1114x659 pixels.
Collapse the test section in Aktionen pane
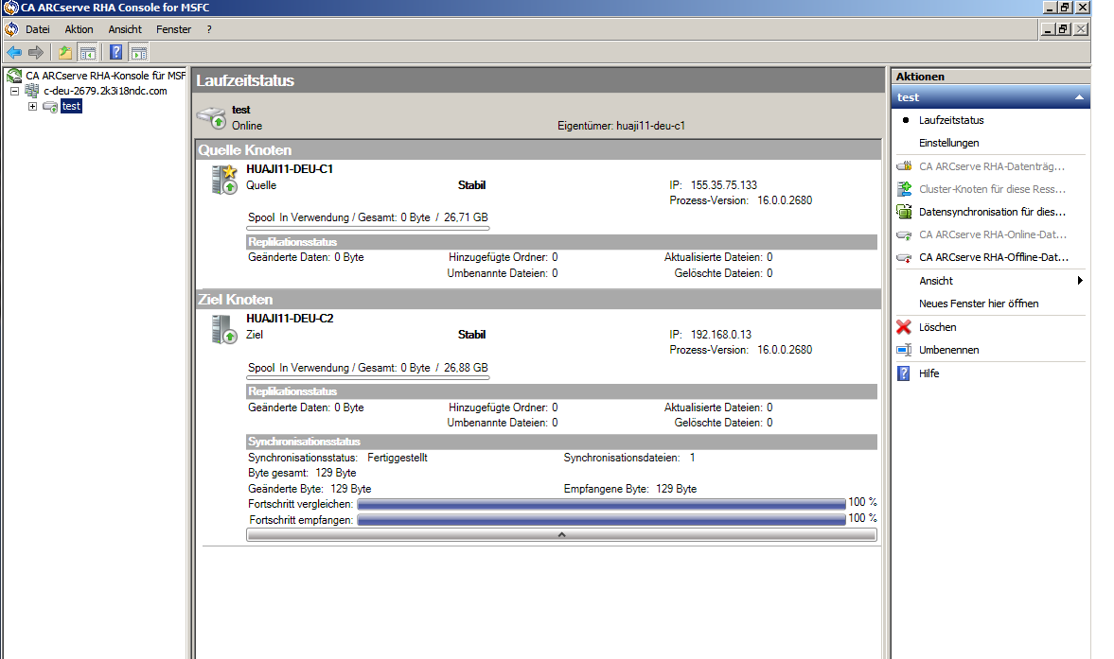point(1079,97)
